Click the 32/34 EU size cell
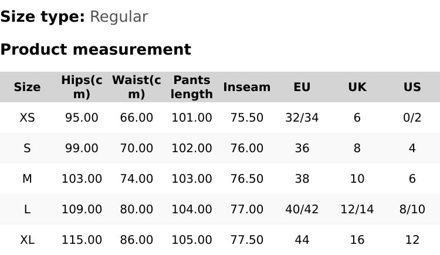 click(302, 118)
